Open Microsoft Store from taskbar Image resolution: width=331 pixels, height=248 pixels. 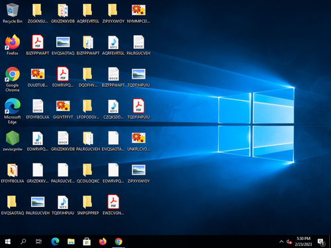point(87,241)
